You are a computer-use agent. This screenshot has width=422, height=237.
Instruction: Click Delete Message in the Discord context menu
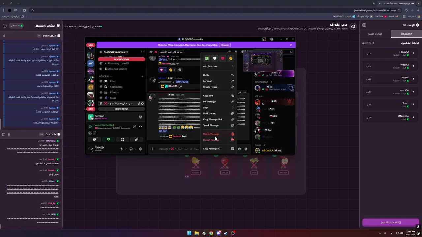[x=218, y=134]
